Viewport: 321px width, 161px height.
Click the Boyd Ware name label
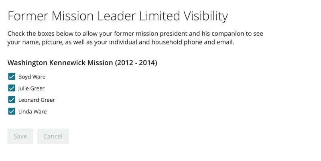click(32, 76)
